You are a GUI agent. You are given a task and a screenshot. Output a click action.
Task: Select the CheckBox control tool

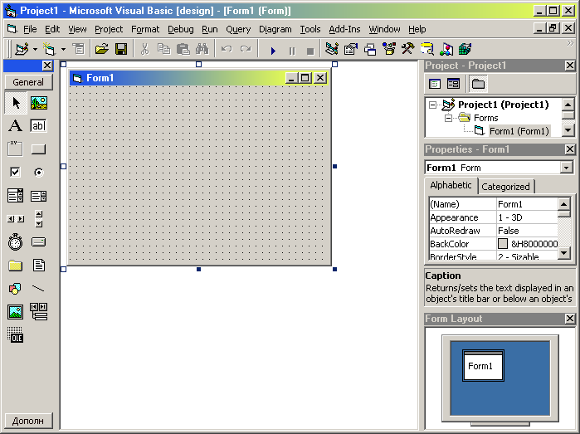point(15,172)
